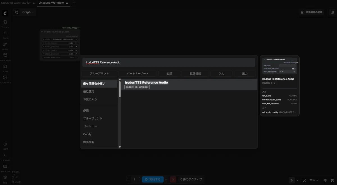
Task: Select the パートナーノード filter chip
Action: click(x=138, y=74)
